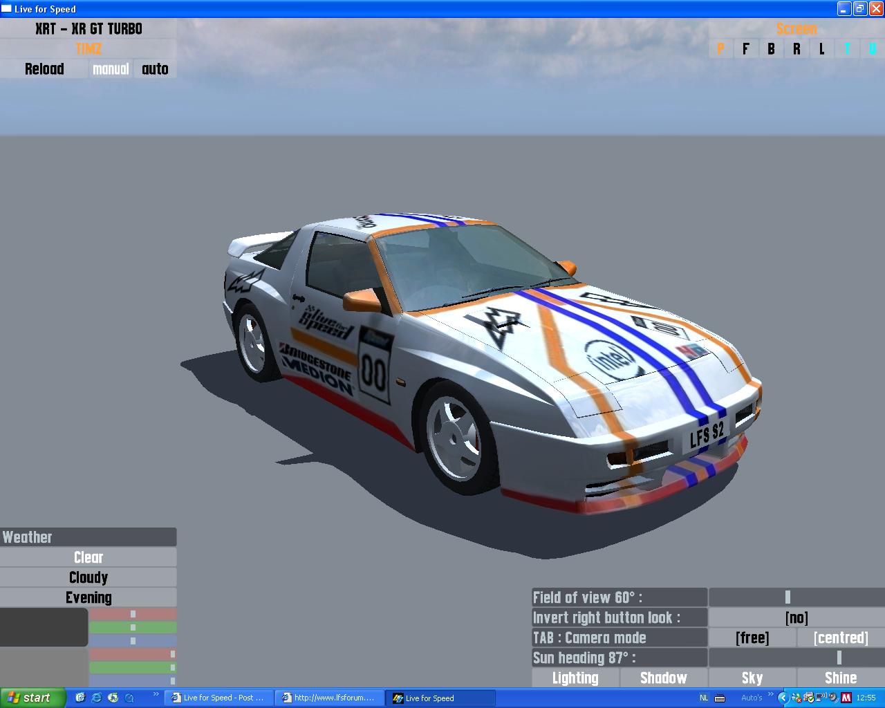The height and width of the screenshot is (708, 885).
Task: Switch skin reload to auto
Action: pyautogui.click(x=155, y=69)
